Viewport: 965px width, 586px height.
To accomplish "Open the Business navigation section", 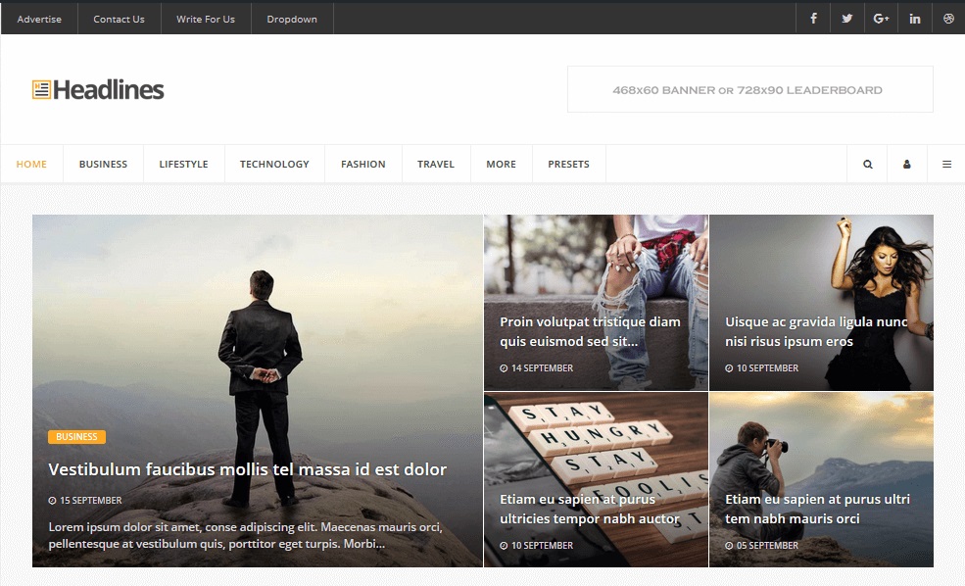I will (x=103, y=165).
